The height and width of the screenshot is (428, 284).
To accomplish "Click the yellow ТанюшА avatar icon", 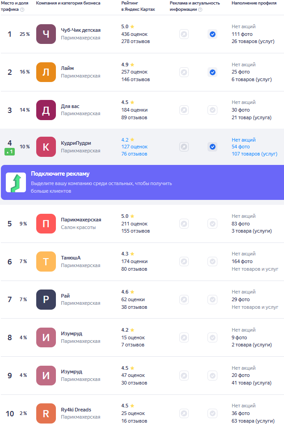I will pos(46,261).
